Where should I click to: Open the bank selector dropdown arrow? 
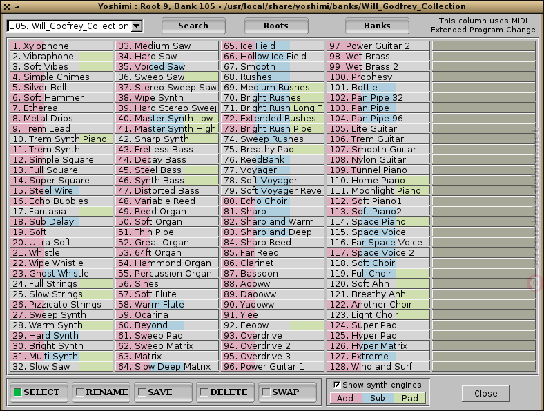(x=137, y=26)
